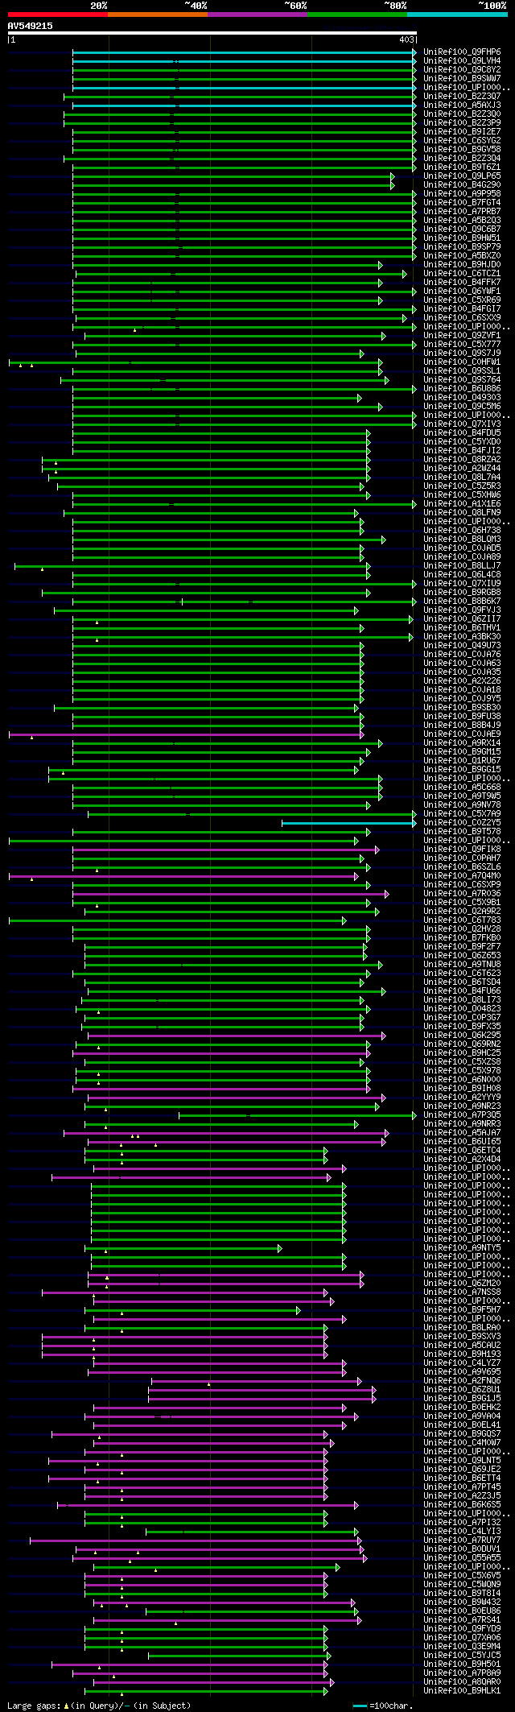
Task: Click the UniRef100_C0Z2Y5 label
Action: point(462,822)
